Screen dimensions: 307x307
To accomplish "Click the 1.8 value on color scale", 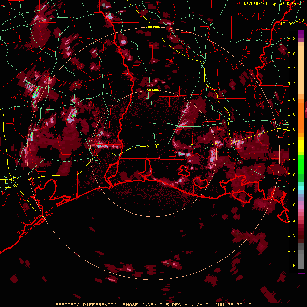I will pos(292,190).
